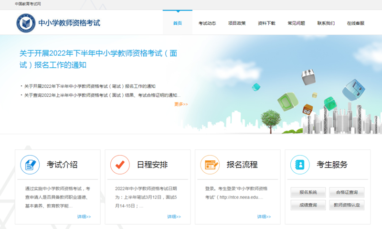Open the 2022下半年笔试报名工作通知 news link
Image resolution: width=382 pixels, height=229 pixels.
point(90,86)
